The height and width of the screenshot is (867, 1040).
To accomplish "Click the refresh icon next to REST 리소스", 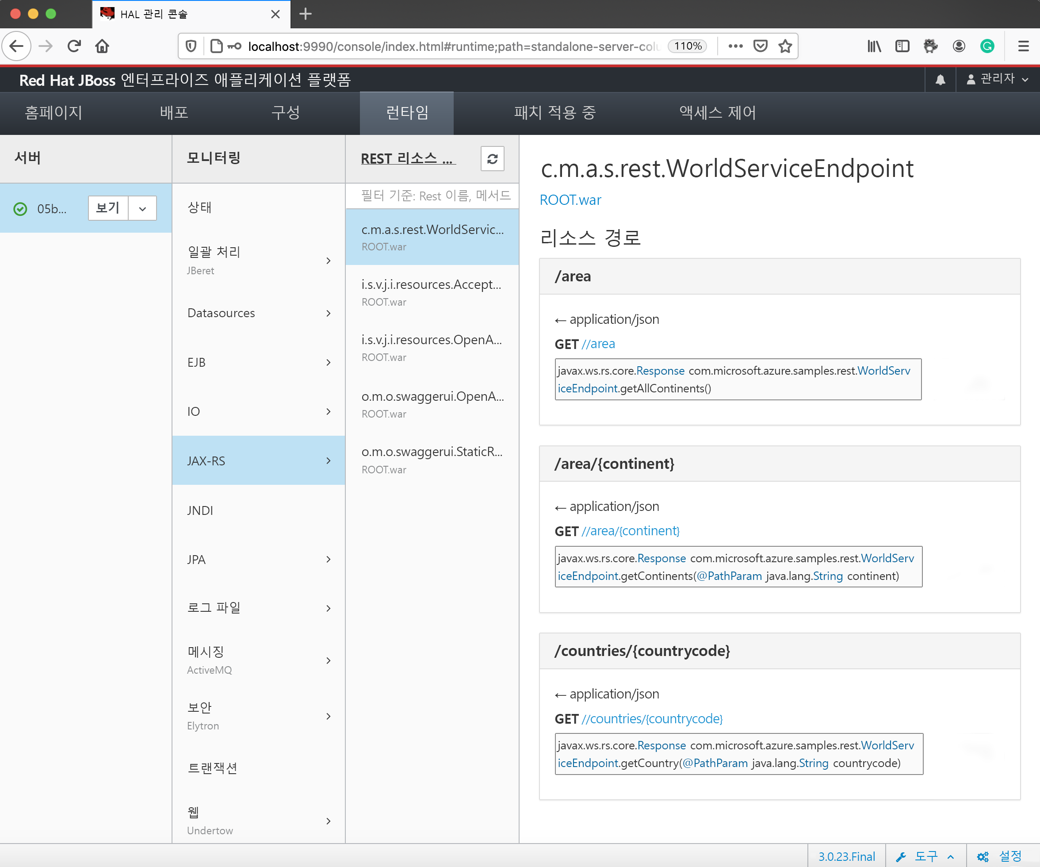I will [x=492, y=158].
